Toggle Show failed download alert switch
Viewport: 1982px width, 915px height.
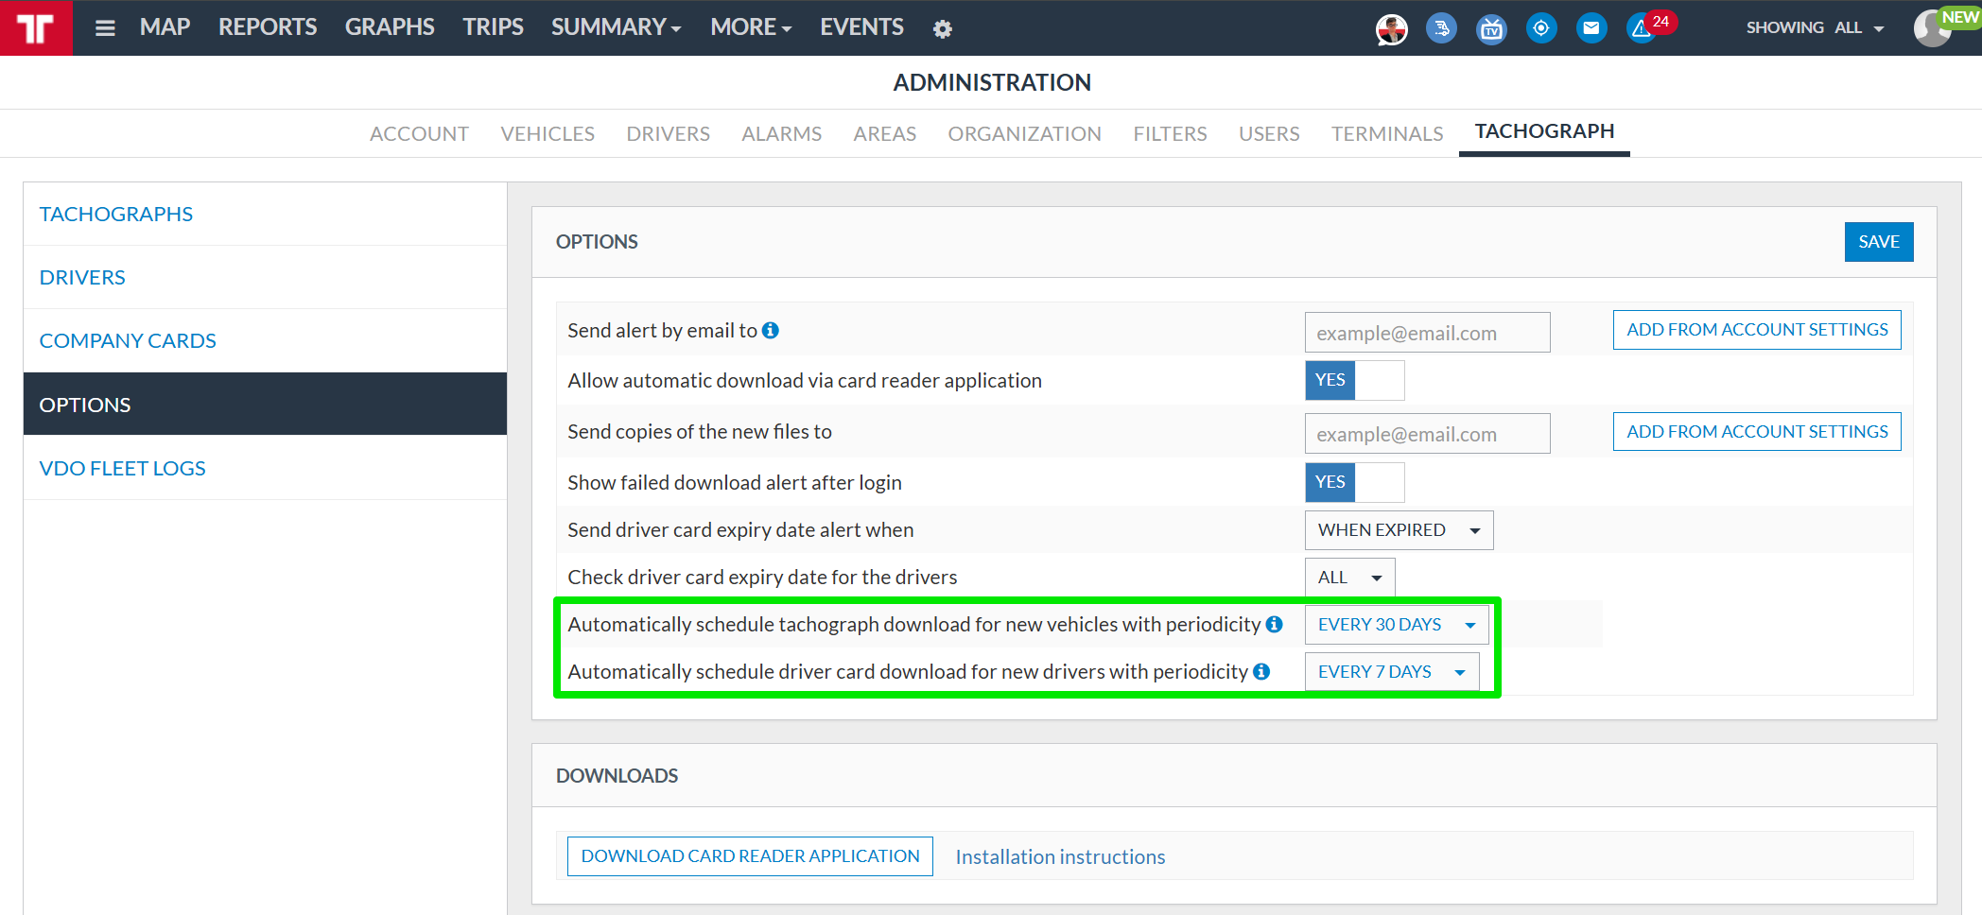pyautogui.click(x=1354, y=482)
